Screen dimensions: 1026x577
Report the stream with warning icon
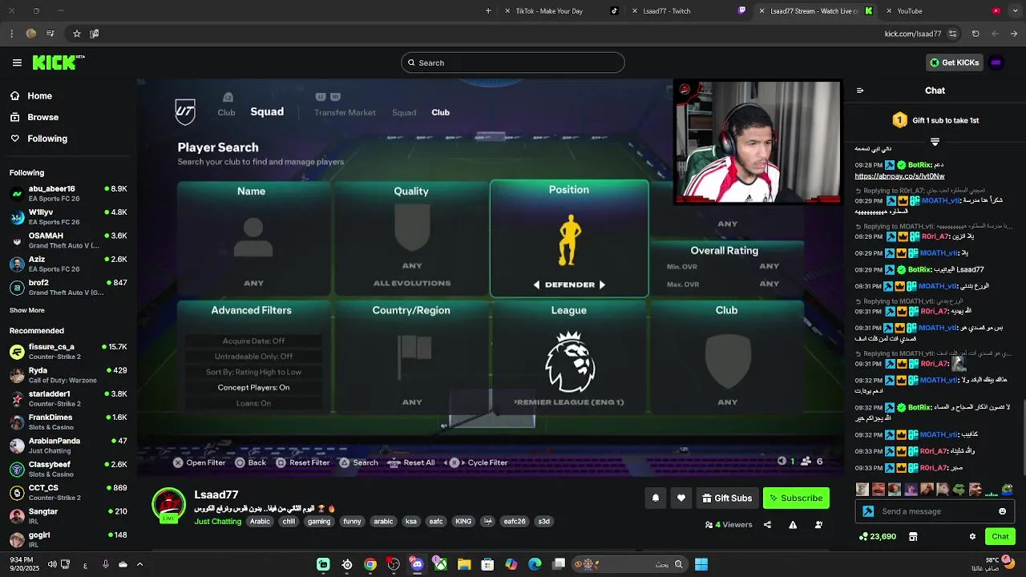pyautogui.click(x=793, y=525)
